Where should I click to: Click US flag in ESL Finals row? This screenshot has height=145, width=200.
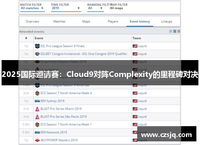point(135,46)
